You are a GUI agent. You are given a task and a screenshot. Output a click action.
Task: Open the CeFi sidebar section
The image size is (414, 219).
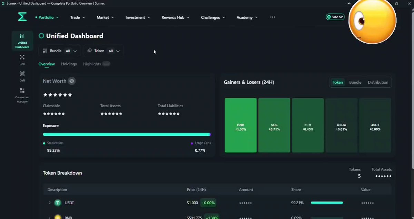[22, 76]
